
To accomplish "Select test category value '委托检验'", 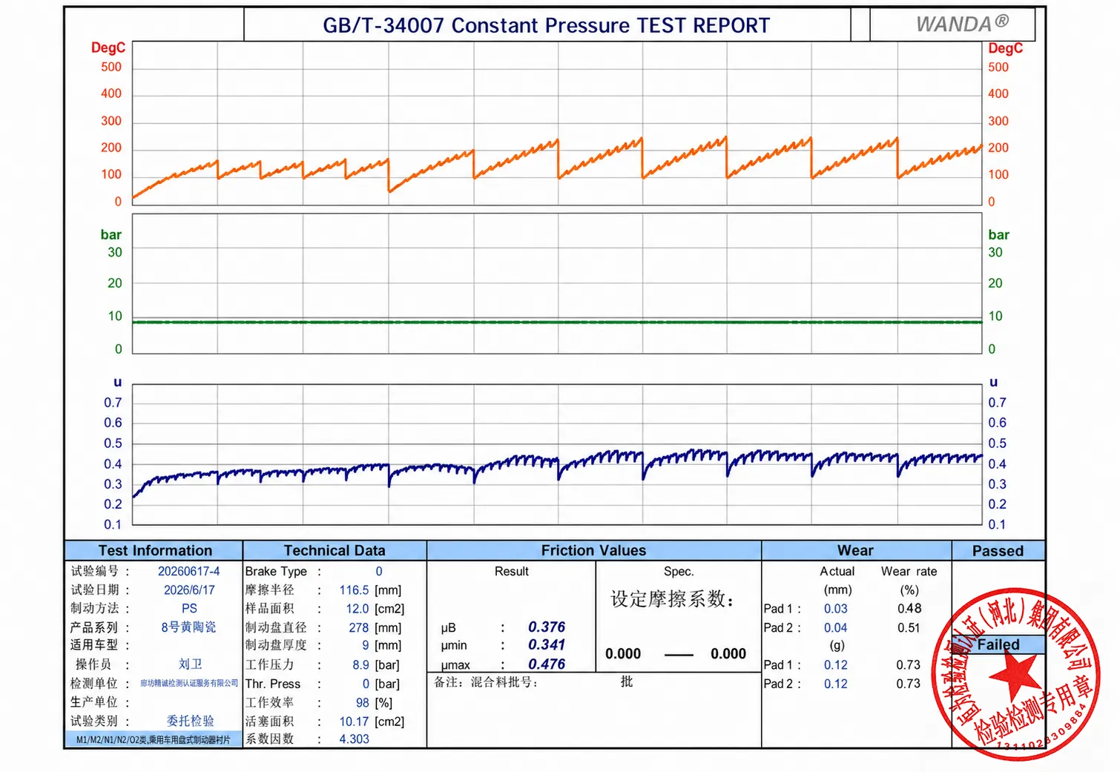I will pyautogui.click(x=190, y=721).
